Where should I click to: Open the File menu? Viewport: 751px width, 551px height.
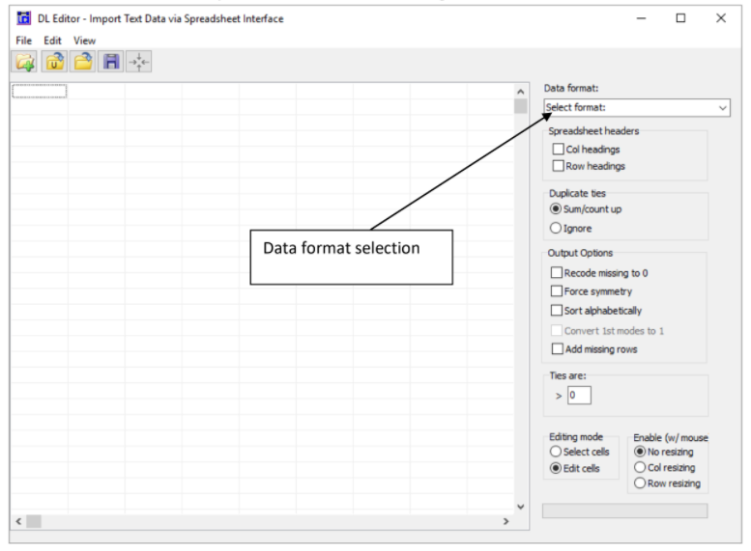23,41
